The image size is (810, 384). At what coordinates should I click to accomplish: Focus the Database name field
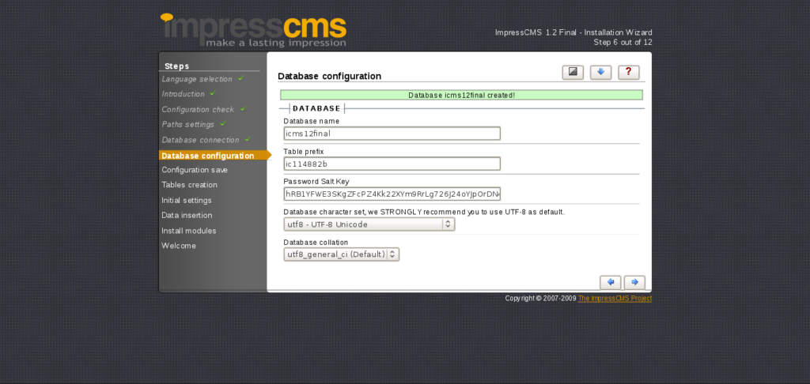392,134
